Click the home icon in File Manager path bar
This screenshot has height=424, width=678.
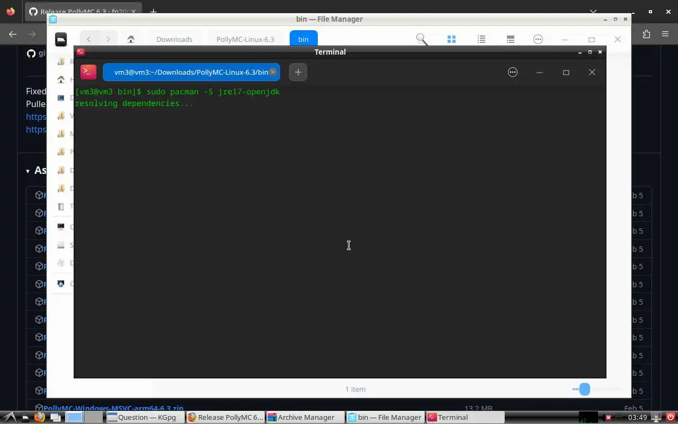[131, 39]
